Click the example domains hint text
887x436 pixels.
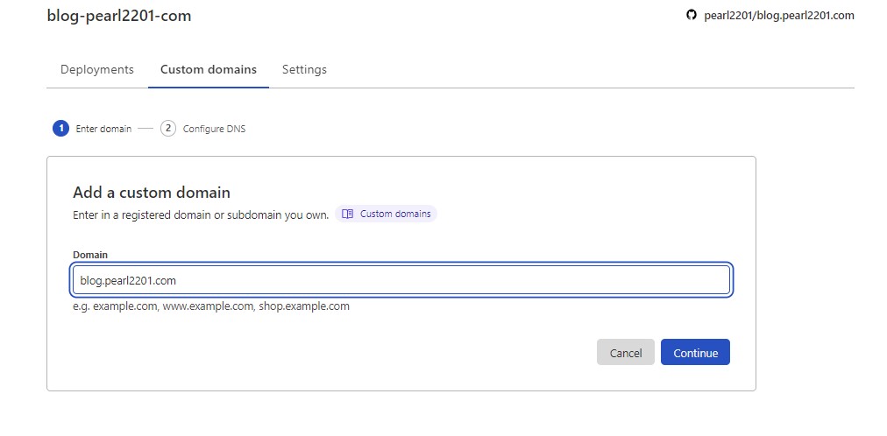(x=211, y=306)
